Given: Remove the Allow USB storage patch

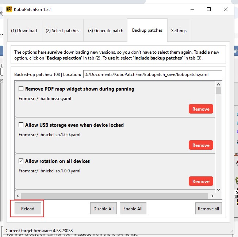Looking at the screenshot, I should (201, 145).
